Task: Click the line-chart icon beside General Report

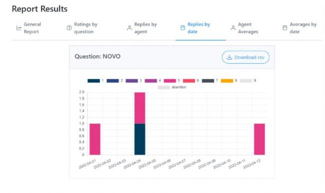Action: click(19, 28)
